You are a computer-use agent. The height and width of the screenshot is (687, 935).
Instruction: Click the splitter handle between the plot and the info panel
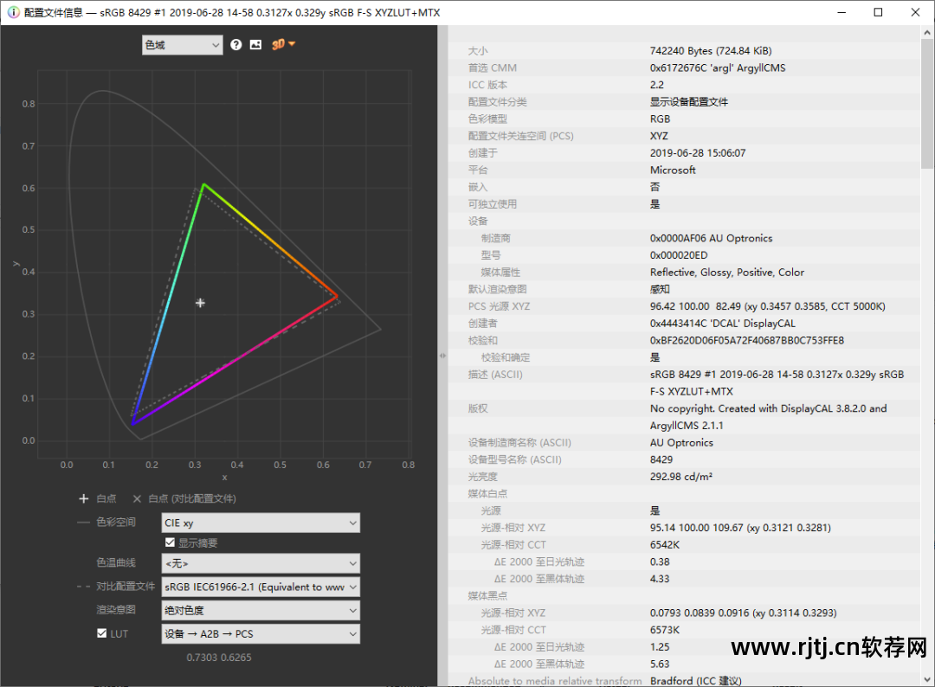442,356
